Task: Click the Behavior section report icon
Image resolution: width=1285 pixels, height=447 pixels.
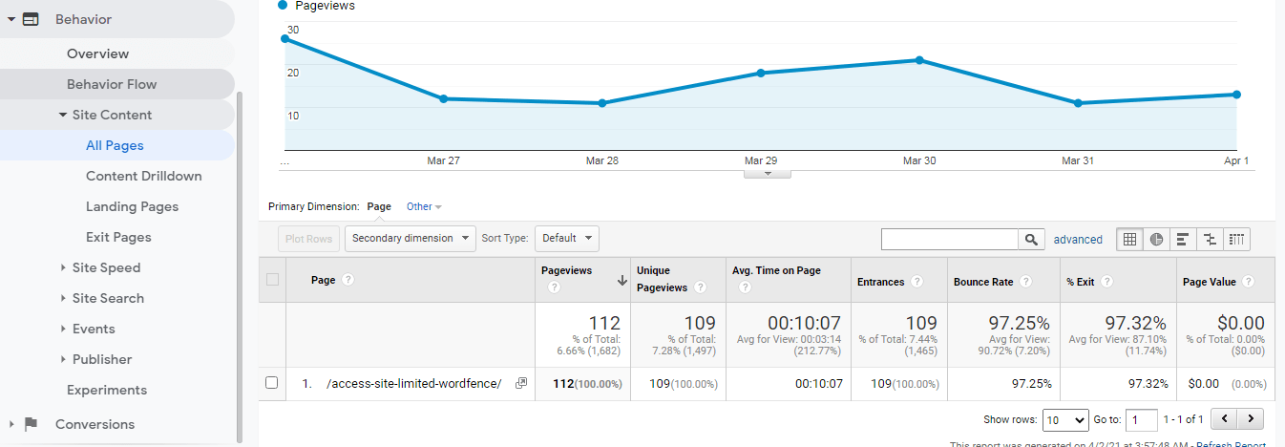Action: [x=31, y=19]
